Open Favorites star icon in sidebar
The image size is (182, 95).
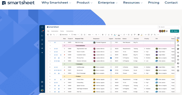[42, 44]
